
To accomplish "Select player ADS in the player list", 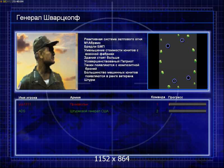I will click(22, 111).
